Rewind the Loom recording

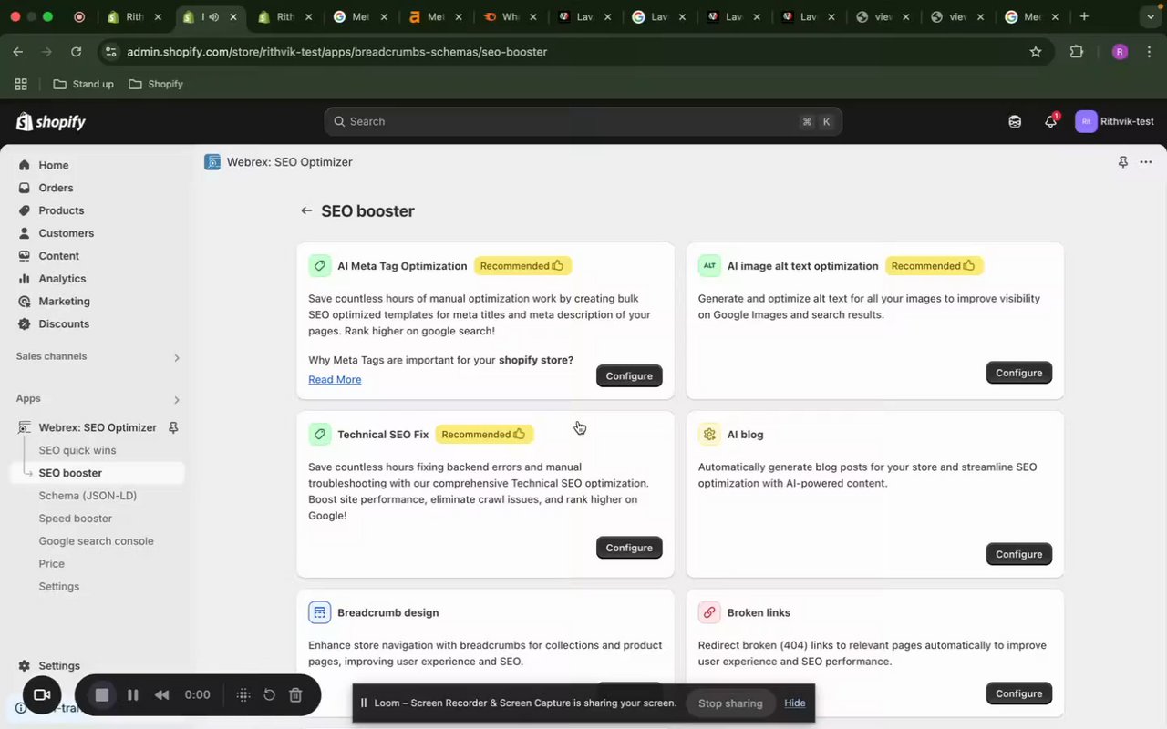(x=161, y=695)
